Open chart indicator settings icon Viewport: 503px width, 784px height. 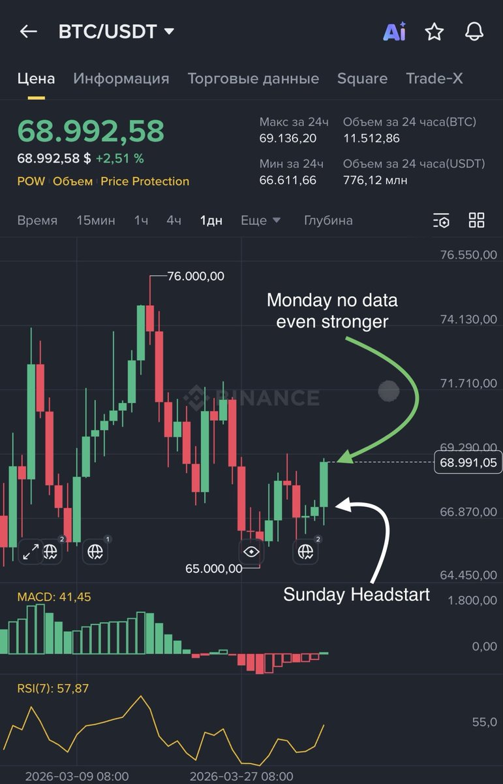pos(441,220)
